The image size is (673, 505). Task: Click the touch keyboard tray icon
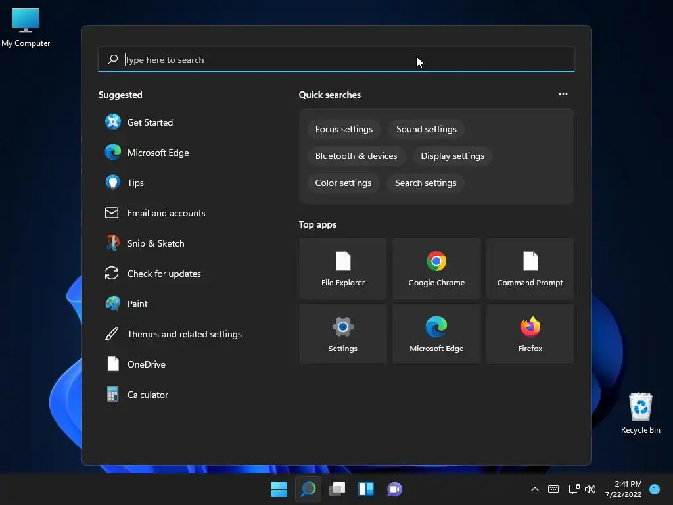pyautogui.click(x=553, y=489)
